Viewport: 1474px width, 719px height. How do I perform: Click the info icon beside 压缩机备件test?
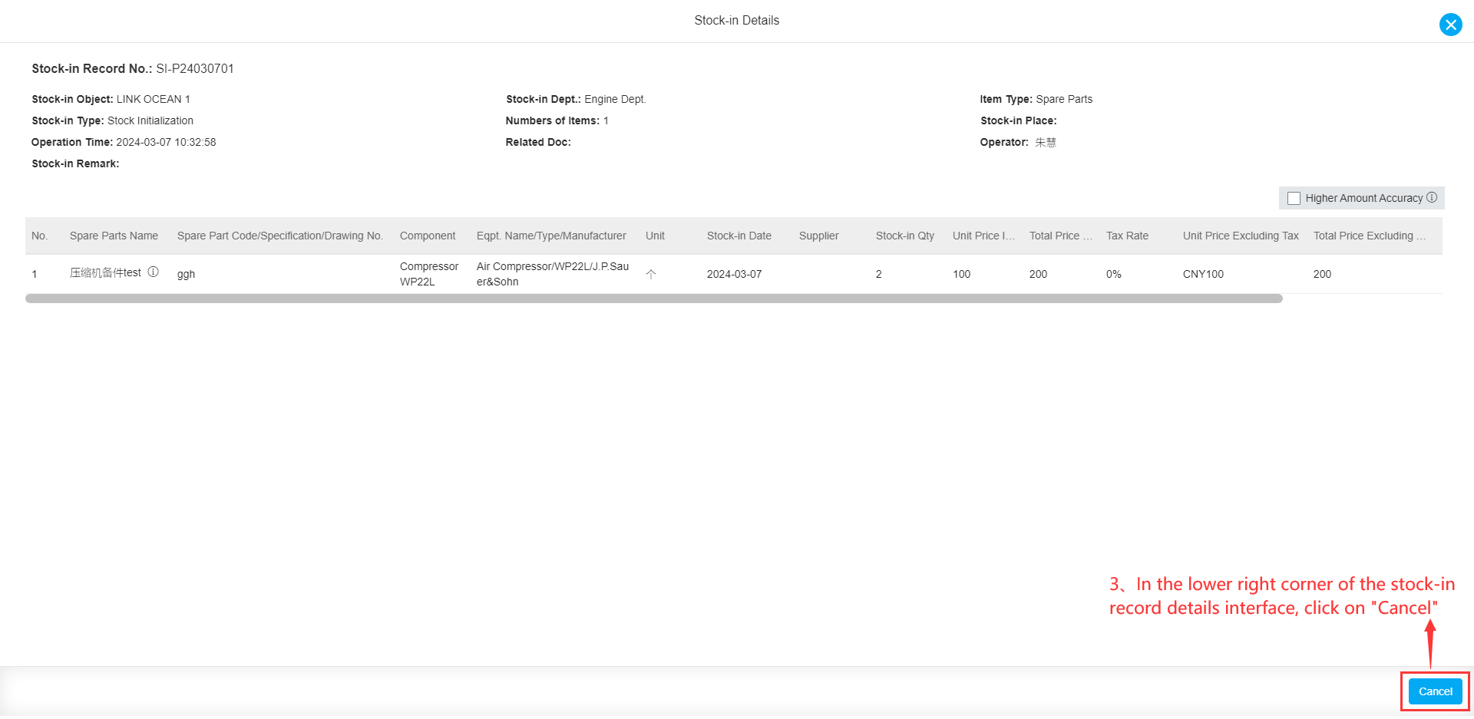[x=153, y=272]
